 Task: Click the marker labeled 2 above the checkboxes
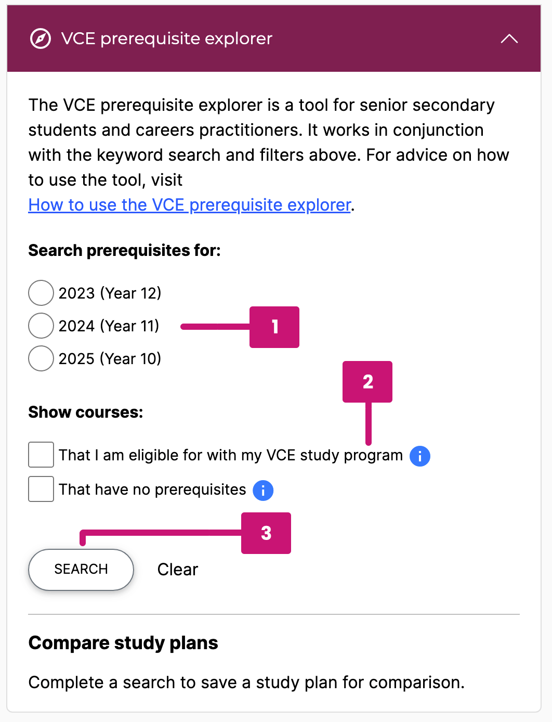(367, 381)
